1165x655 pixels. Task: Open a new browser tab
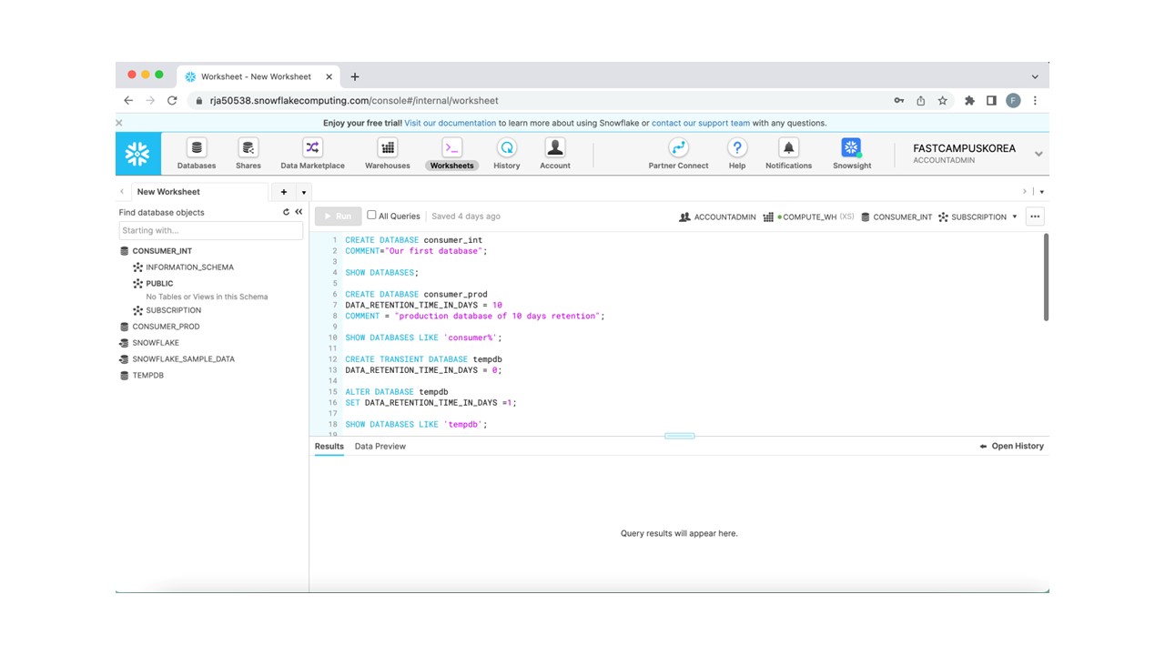coord(355,77)
